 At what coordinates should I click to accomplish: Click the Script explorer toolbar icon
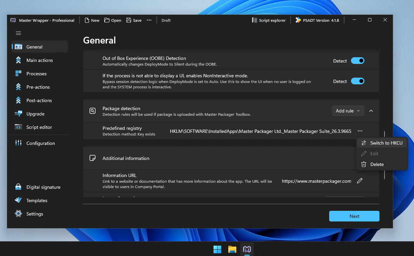coord(255,20)
